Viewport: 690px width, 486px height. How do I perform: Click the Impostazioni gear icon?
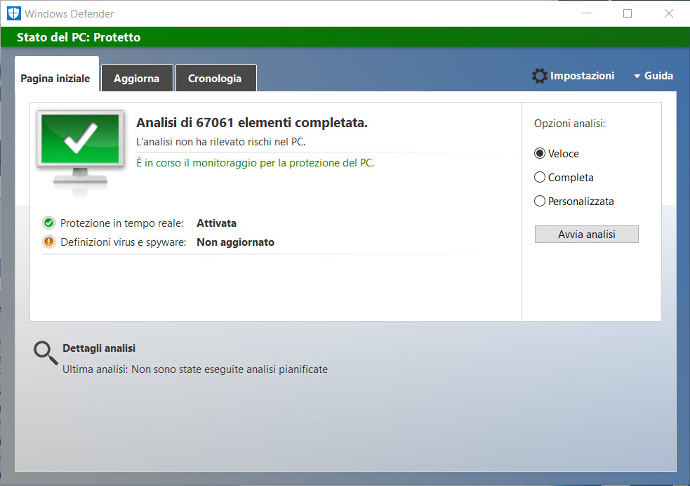click(540, 76)
